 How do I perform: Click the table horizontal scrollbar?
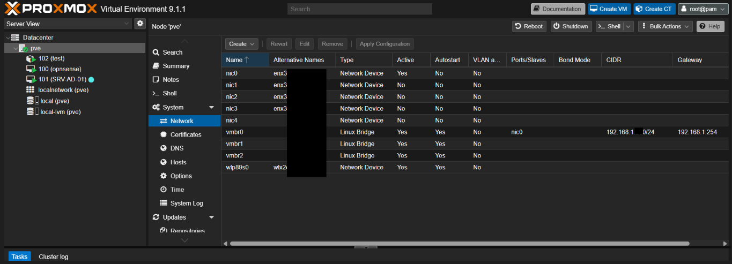(460, 243)
